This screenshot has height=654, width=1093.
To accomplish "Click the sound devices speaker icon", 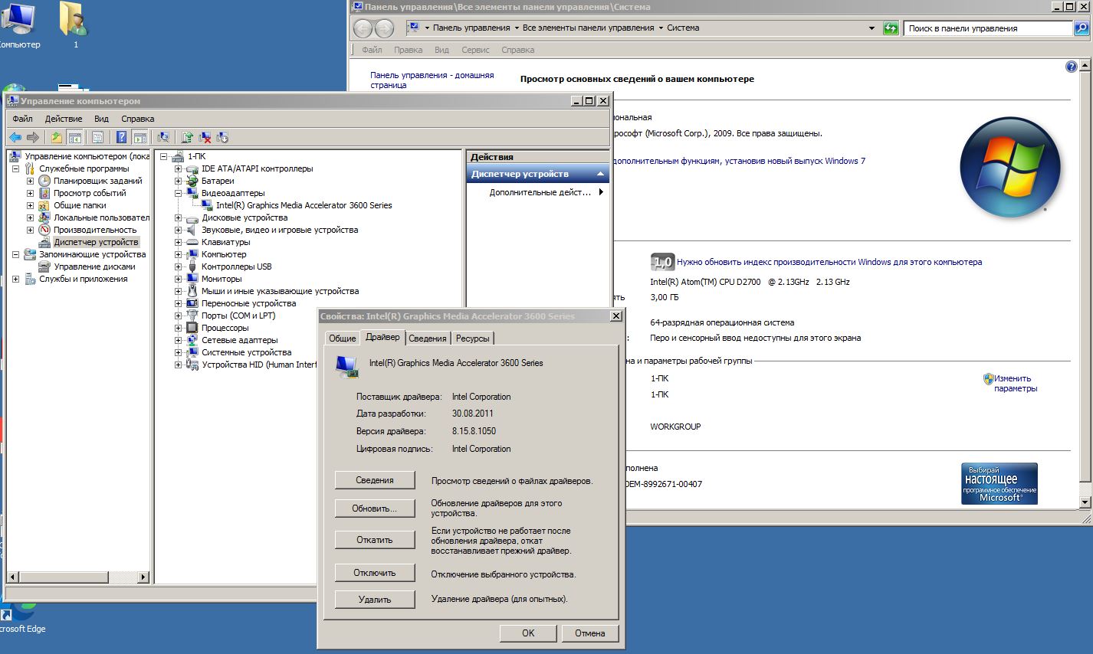I will click(x=192, y=230).
